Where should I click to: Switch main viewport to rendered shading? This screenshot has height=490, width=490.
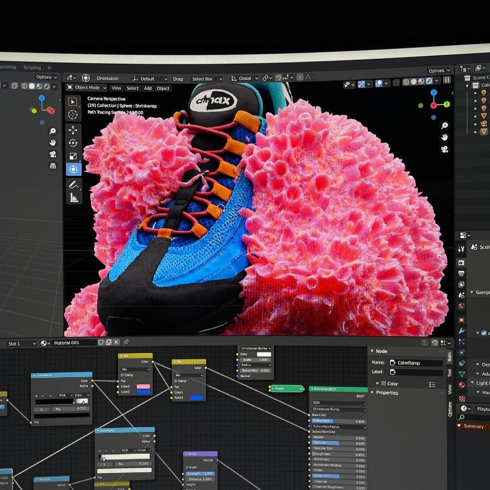coord(429,81)
